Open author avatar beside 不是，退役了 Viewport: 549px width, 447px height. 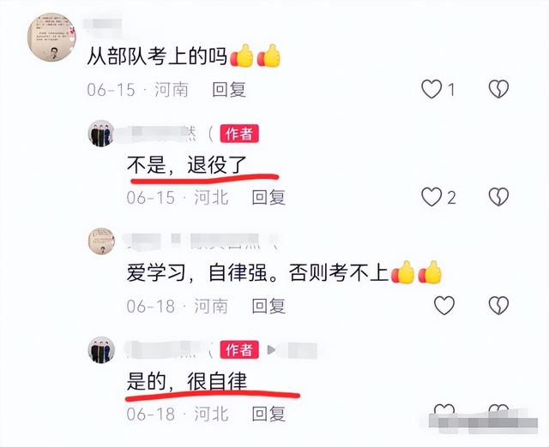point(101,134)
